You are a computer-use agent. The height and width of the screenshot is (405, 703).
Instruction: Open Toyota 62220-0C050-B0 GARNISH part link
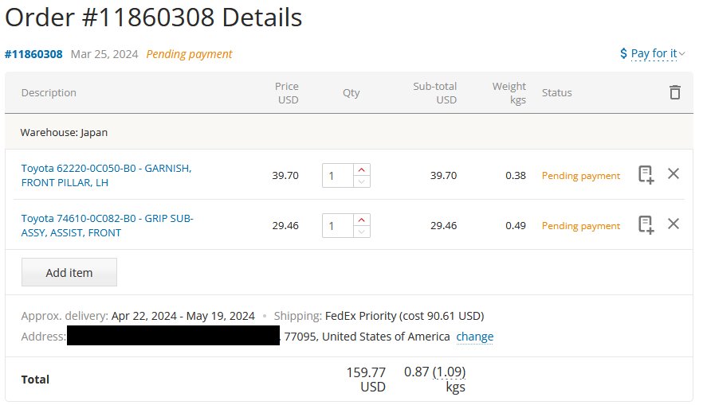[106, 175]
